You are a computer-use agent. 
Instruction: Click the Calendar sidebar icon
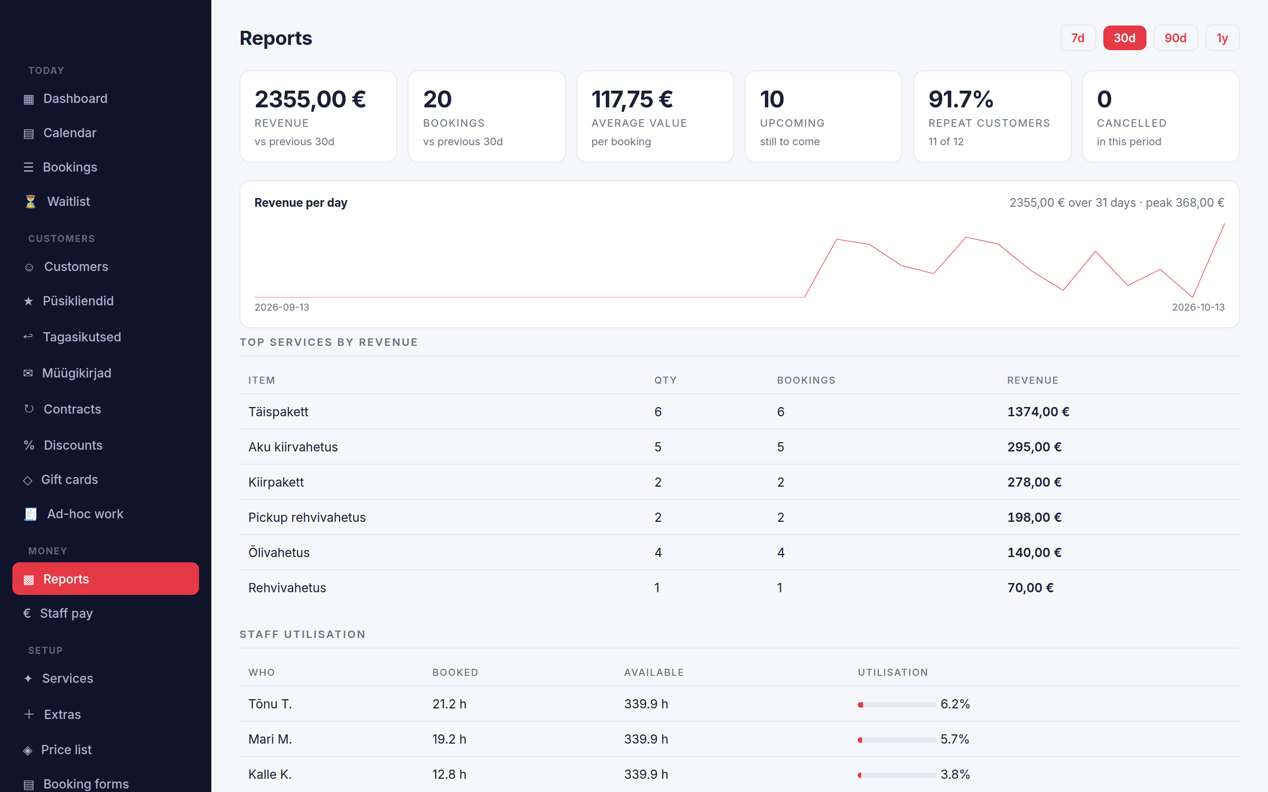pos(29,134)
